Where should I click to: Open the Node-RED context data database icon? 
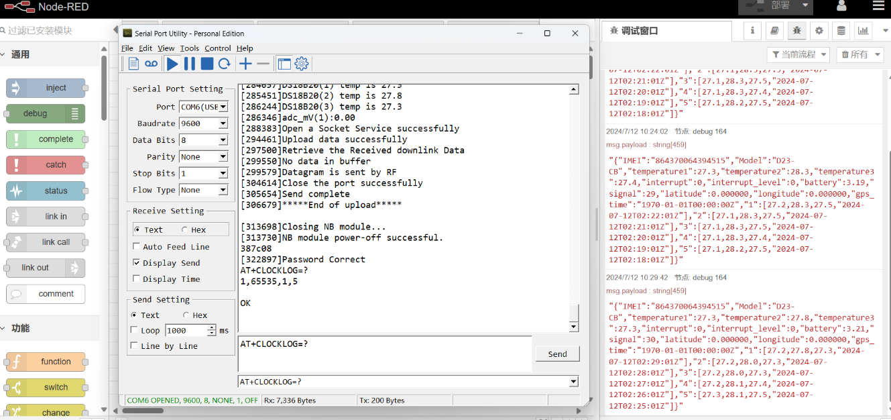point(841,30)
